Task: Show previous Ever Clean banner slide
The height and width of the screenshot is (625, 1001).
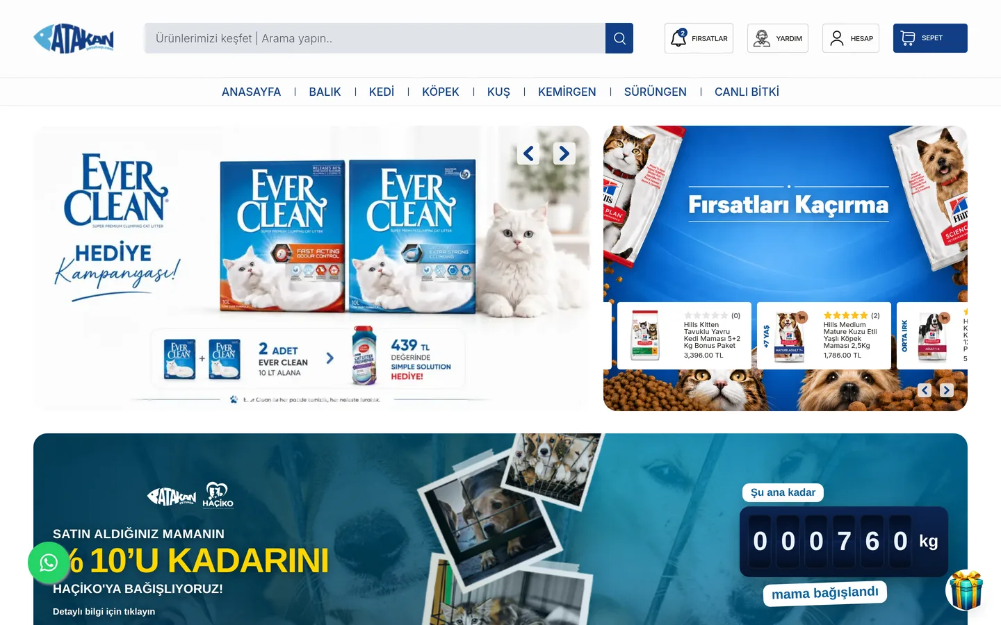Action: coord(528,153)
